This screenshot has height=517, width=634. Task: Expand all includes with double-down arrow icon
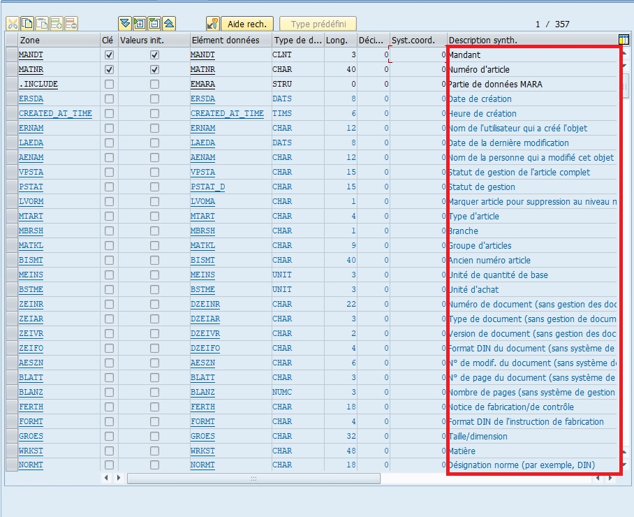pyautogui.click(x=124, y=24)
